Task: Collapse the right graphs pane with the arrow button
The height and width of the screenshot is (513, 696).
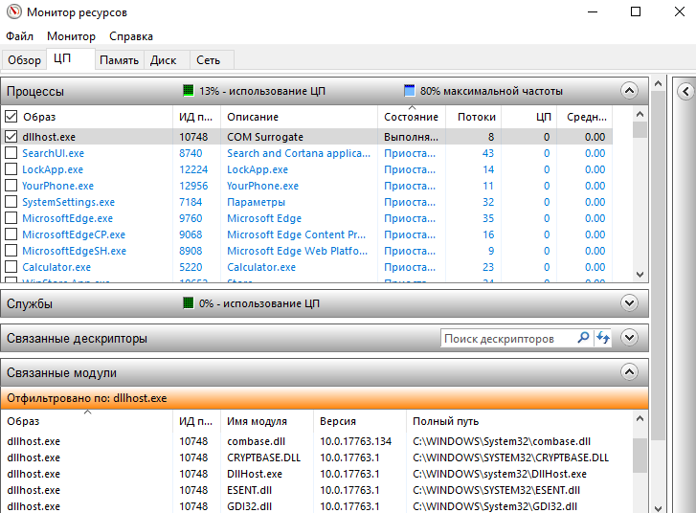Action: pos(685,92)
